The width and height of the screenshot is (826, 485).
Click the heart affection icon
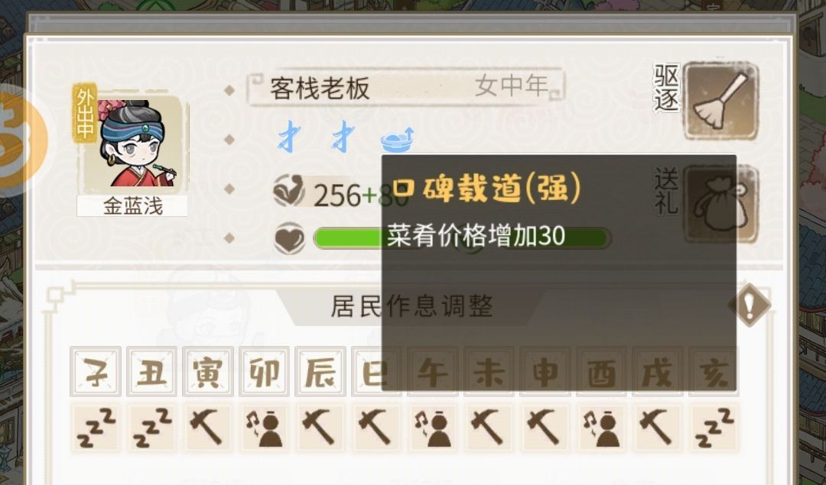click(x=290, y=238)
